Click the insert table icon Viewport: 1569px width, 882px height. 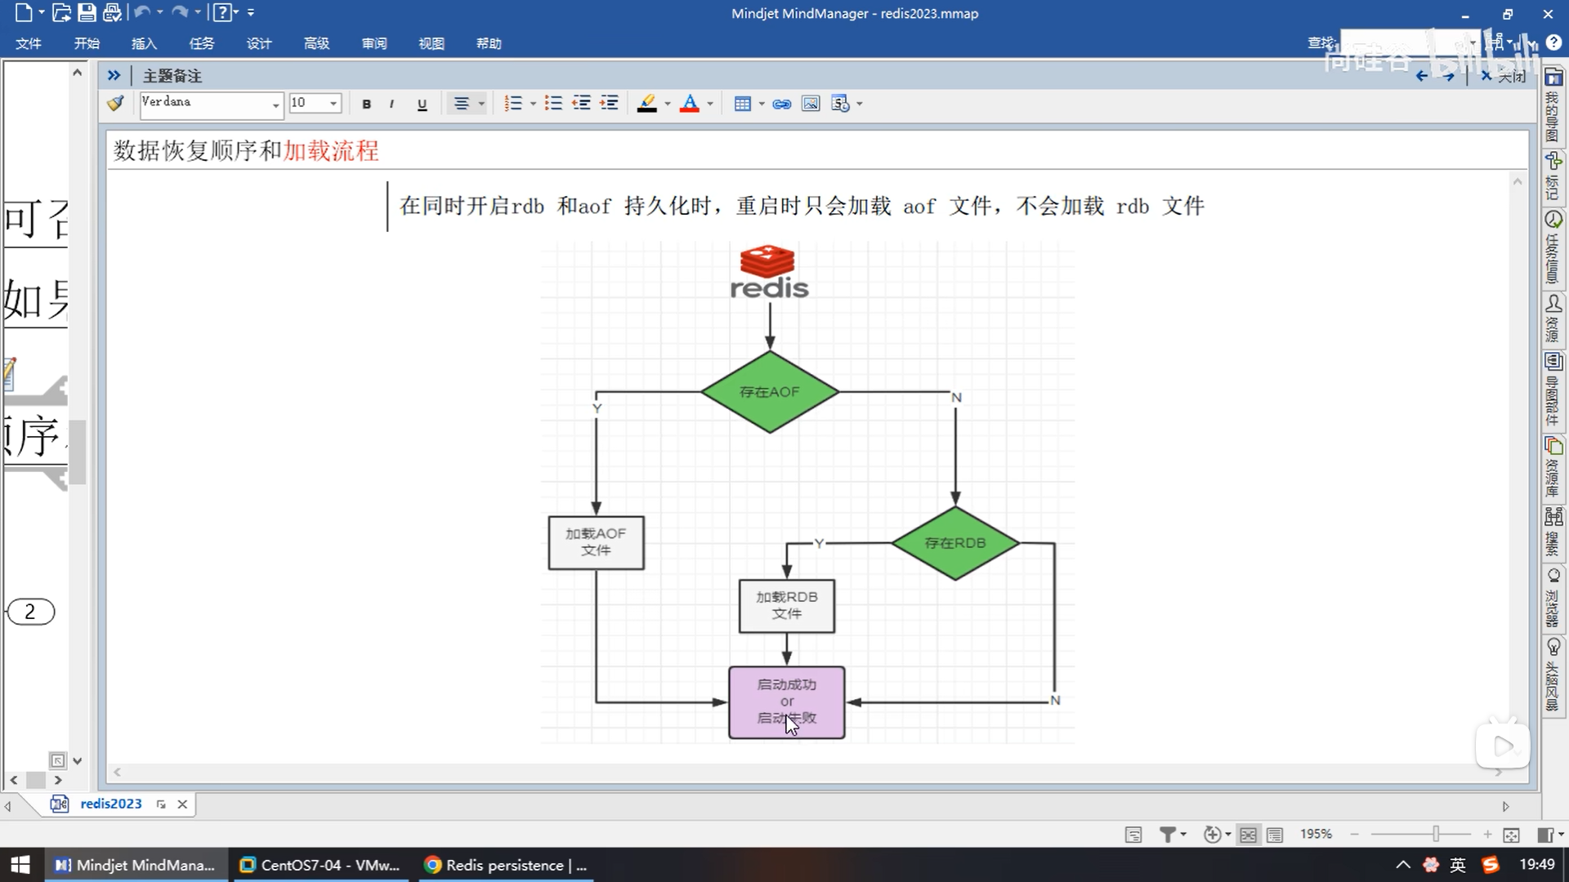pos(742,104)
